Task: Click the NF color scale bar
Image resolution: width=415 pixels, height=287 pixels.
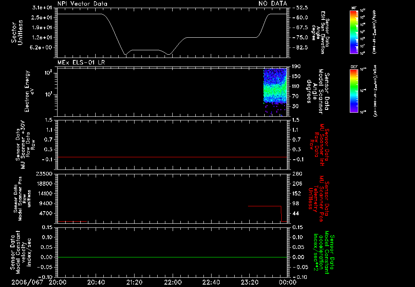Action: (354, 32)
